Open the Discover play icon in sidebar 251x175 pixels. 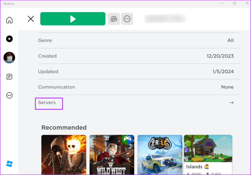(x=9, y=39)
